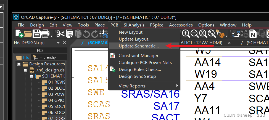Screen dimensions: 269x120
Task: Click the Zoom to Region icon
Action: (x=212, y=34)
